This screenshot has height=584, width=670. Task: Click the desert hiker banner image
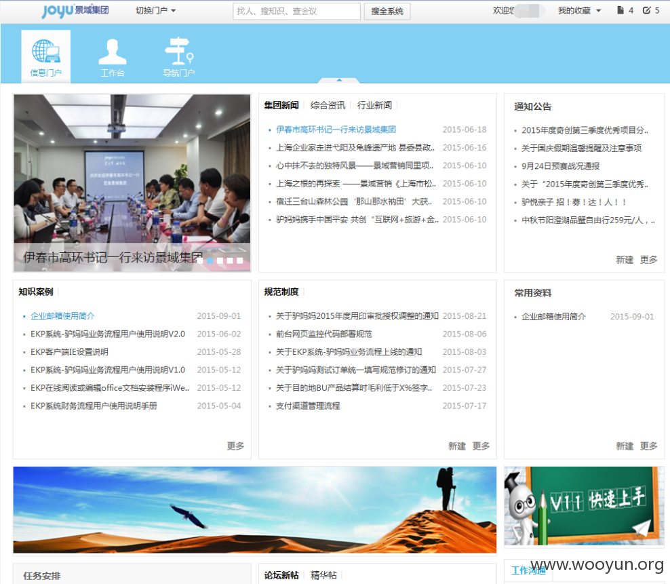point(255,509)
